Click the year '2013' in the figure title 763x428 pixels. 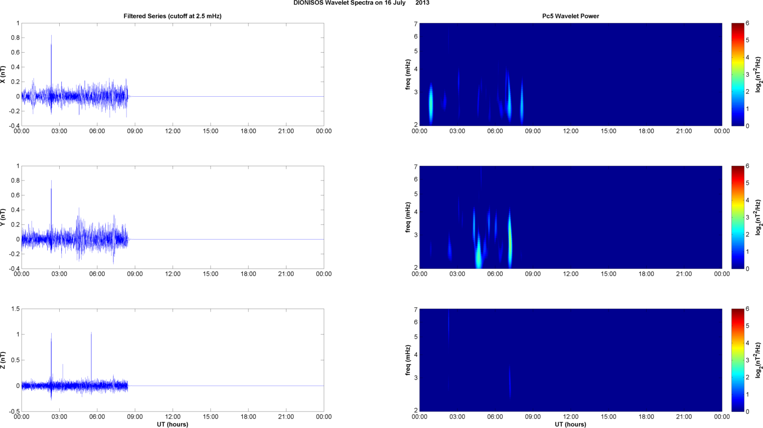(422, 3)
